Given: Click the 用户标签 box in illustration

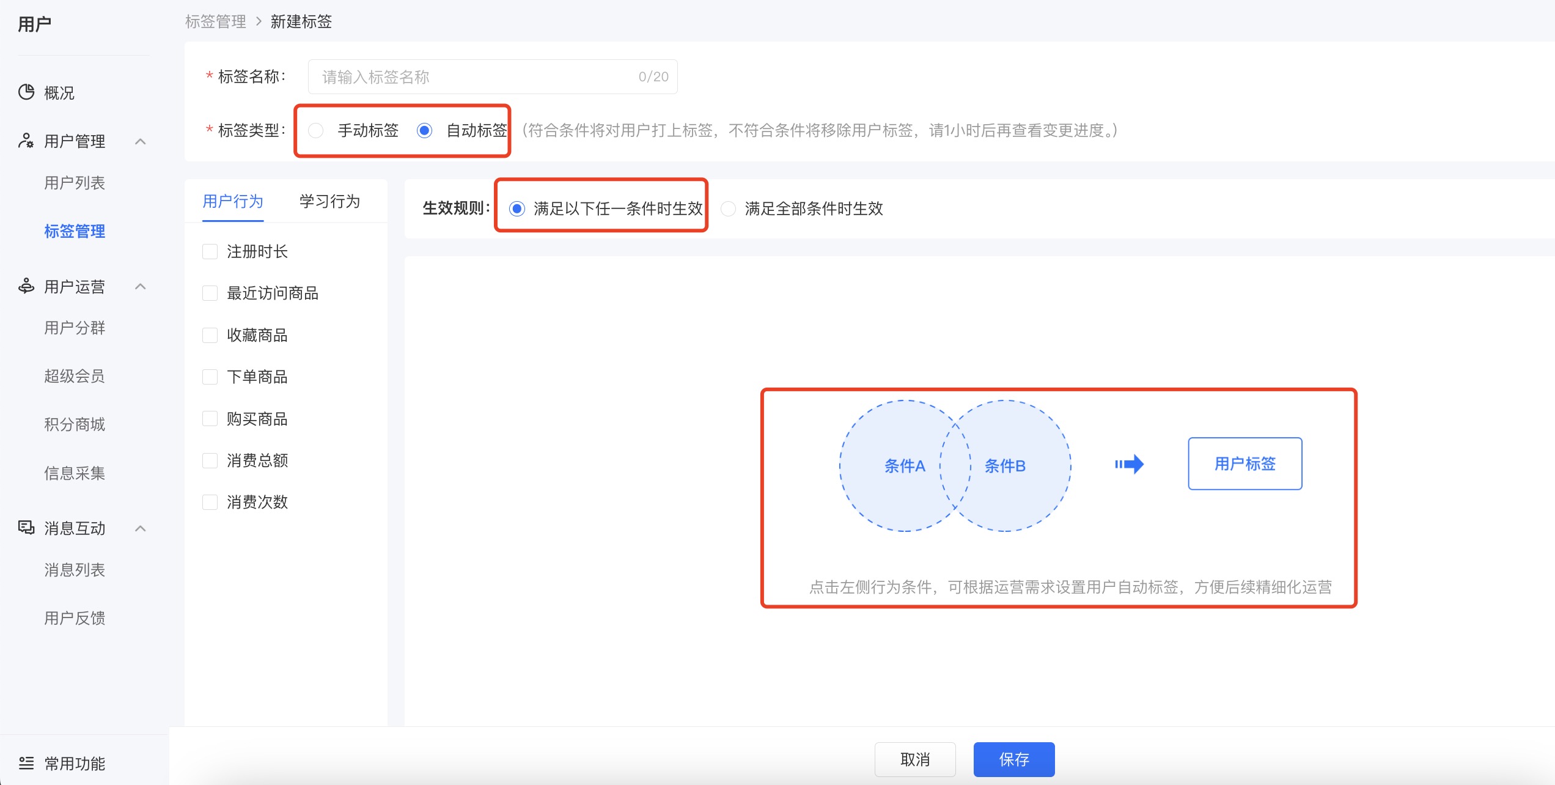Looking at the screenshot, I should coord(1244,463).
